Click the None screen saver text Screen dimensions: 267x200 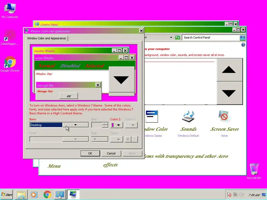(224, 136)
